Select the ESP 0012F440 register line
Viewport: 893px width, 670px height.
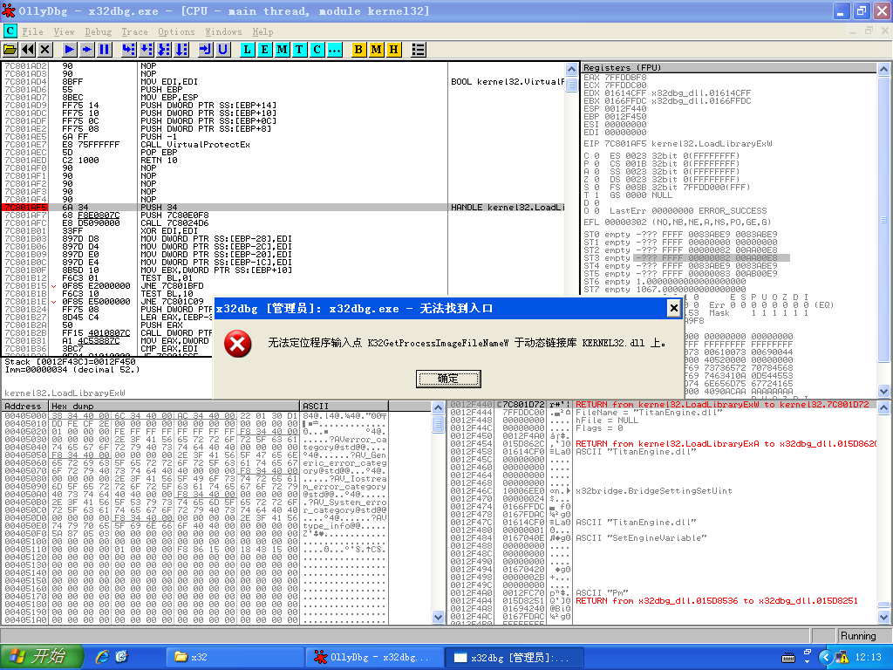[615, 109]
